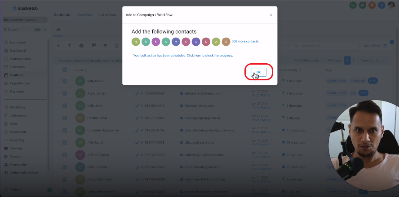
Task: Open the More Filters panel
Action: [376, 46]
